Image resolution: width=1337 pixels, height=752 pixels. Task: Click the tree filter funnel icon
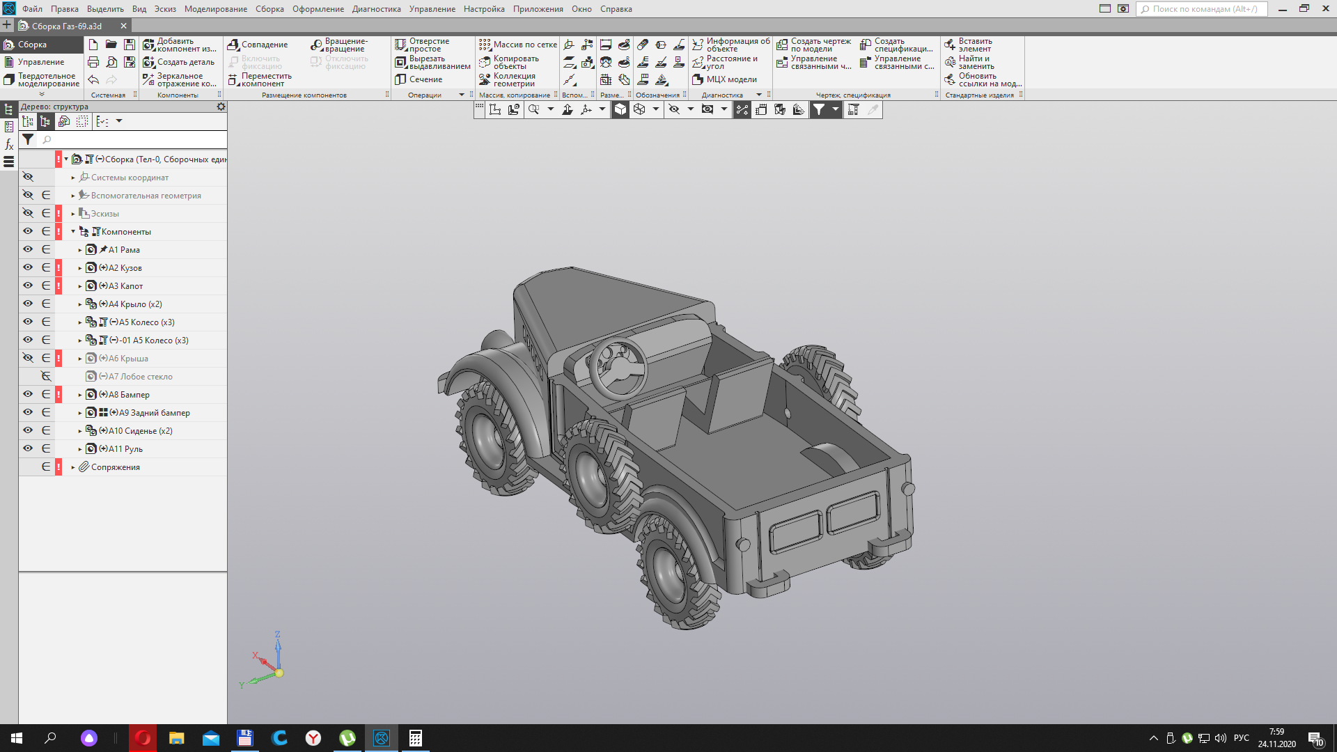click(28, 139)
